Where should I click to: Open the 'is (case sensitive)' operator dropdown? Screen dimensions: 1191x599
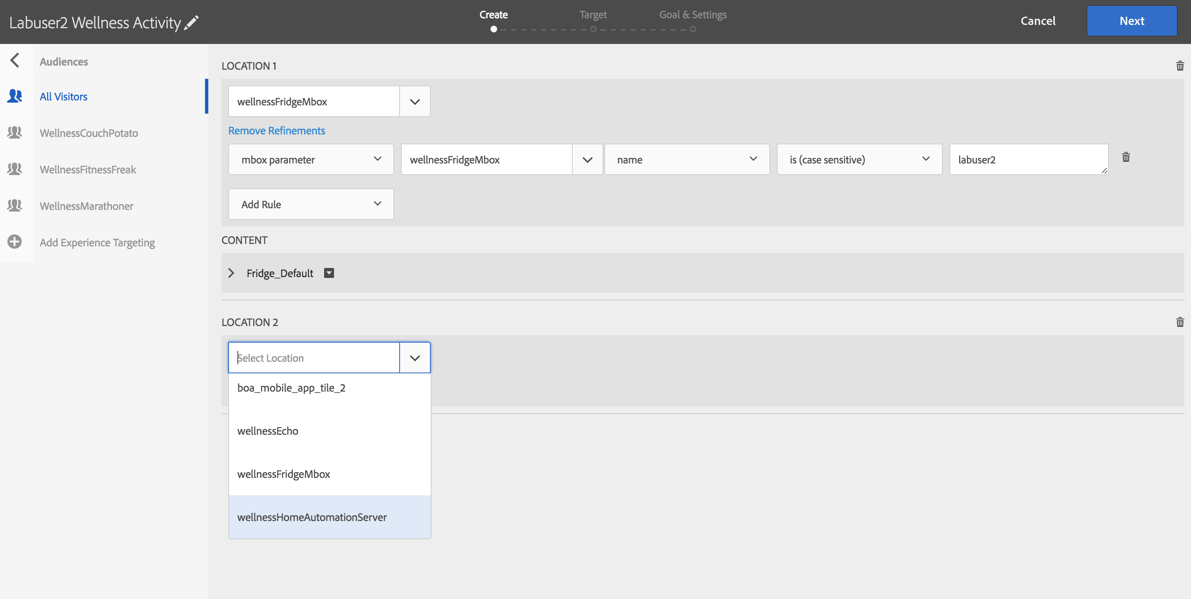(859, 159)
